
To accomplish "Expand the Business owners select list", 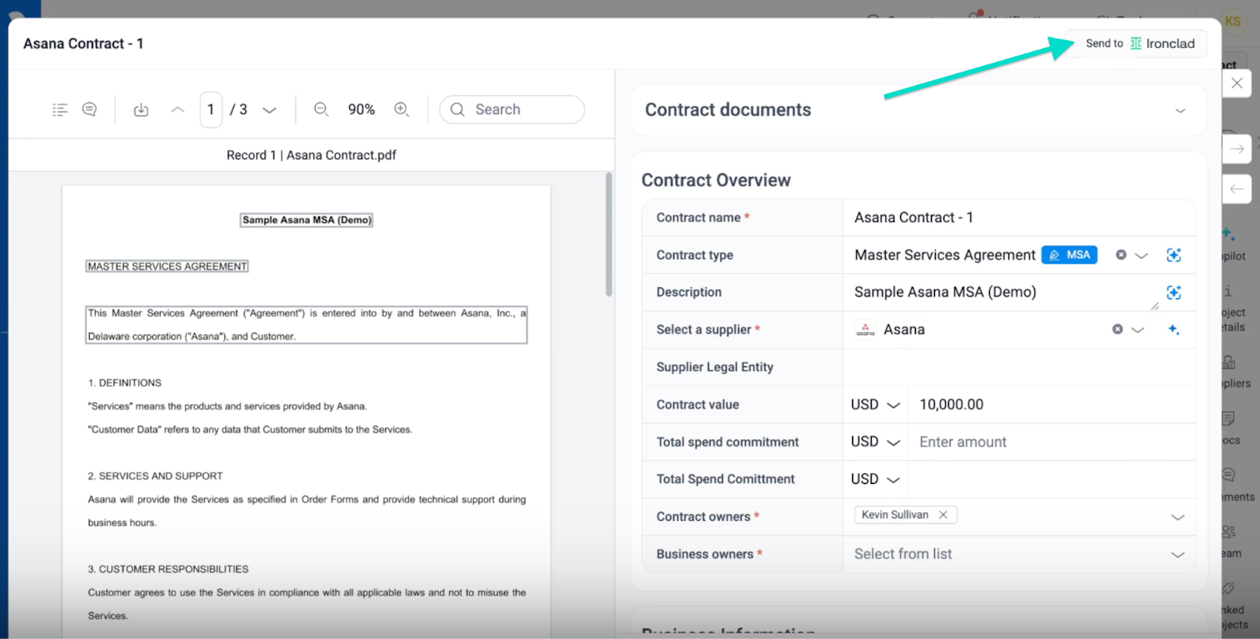I will pyautogui.click(x=1177, y=555).
